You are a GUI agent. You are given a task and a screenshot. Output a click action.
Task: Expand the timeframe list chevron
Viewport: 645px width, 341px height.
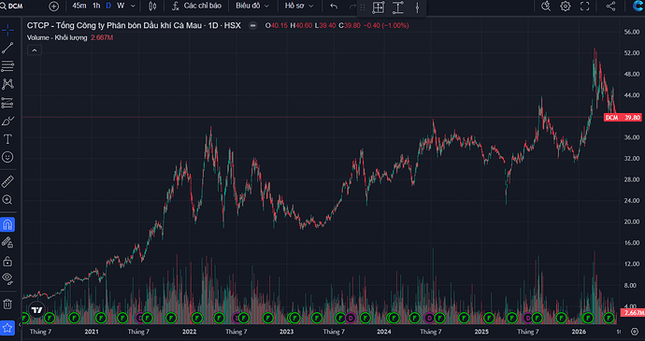[x=133, y=7]
